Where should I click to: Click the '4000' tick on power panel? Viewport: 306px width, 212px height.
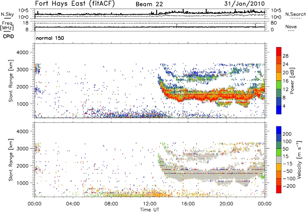[x=22, y=52]
